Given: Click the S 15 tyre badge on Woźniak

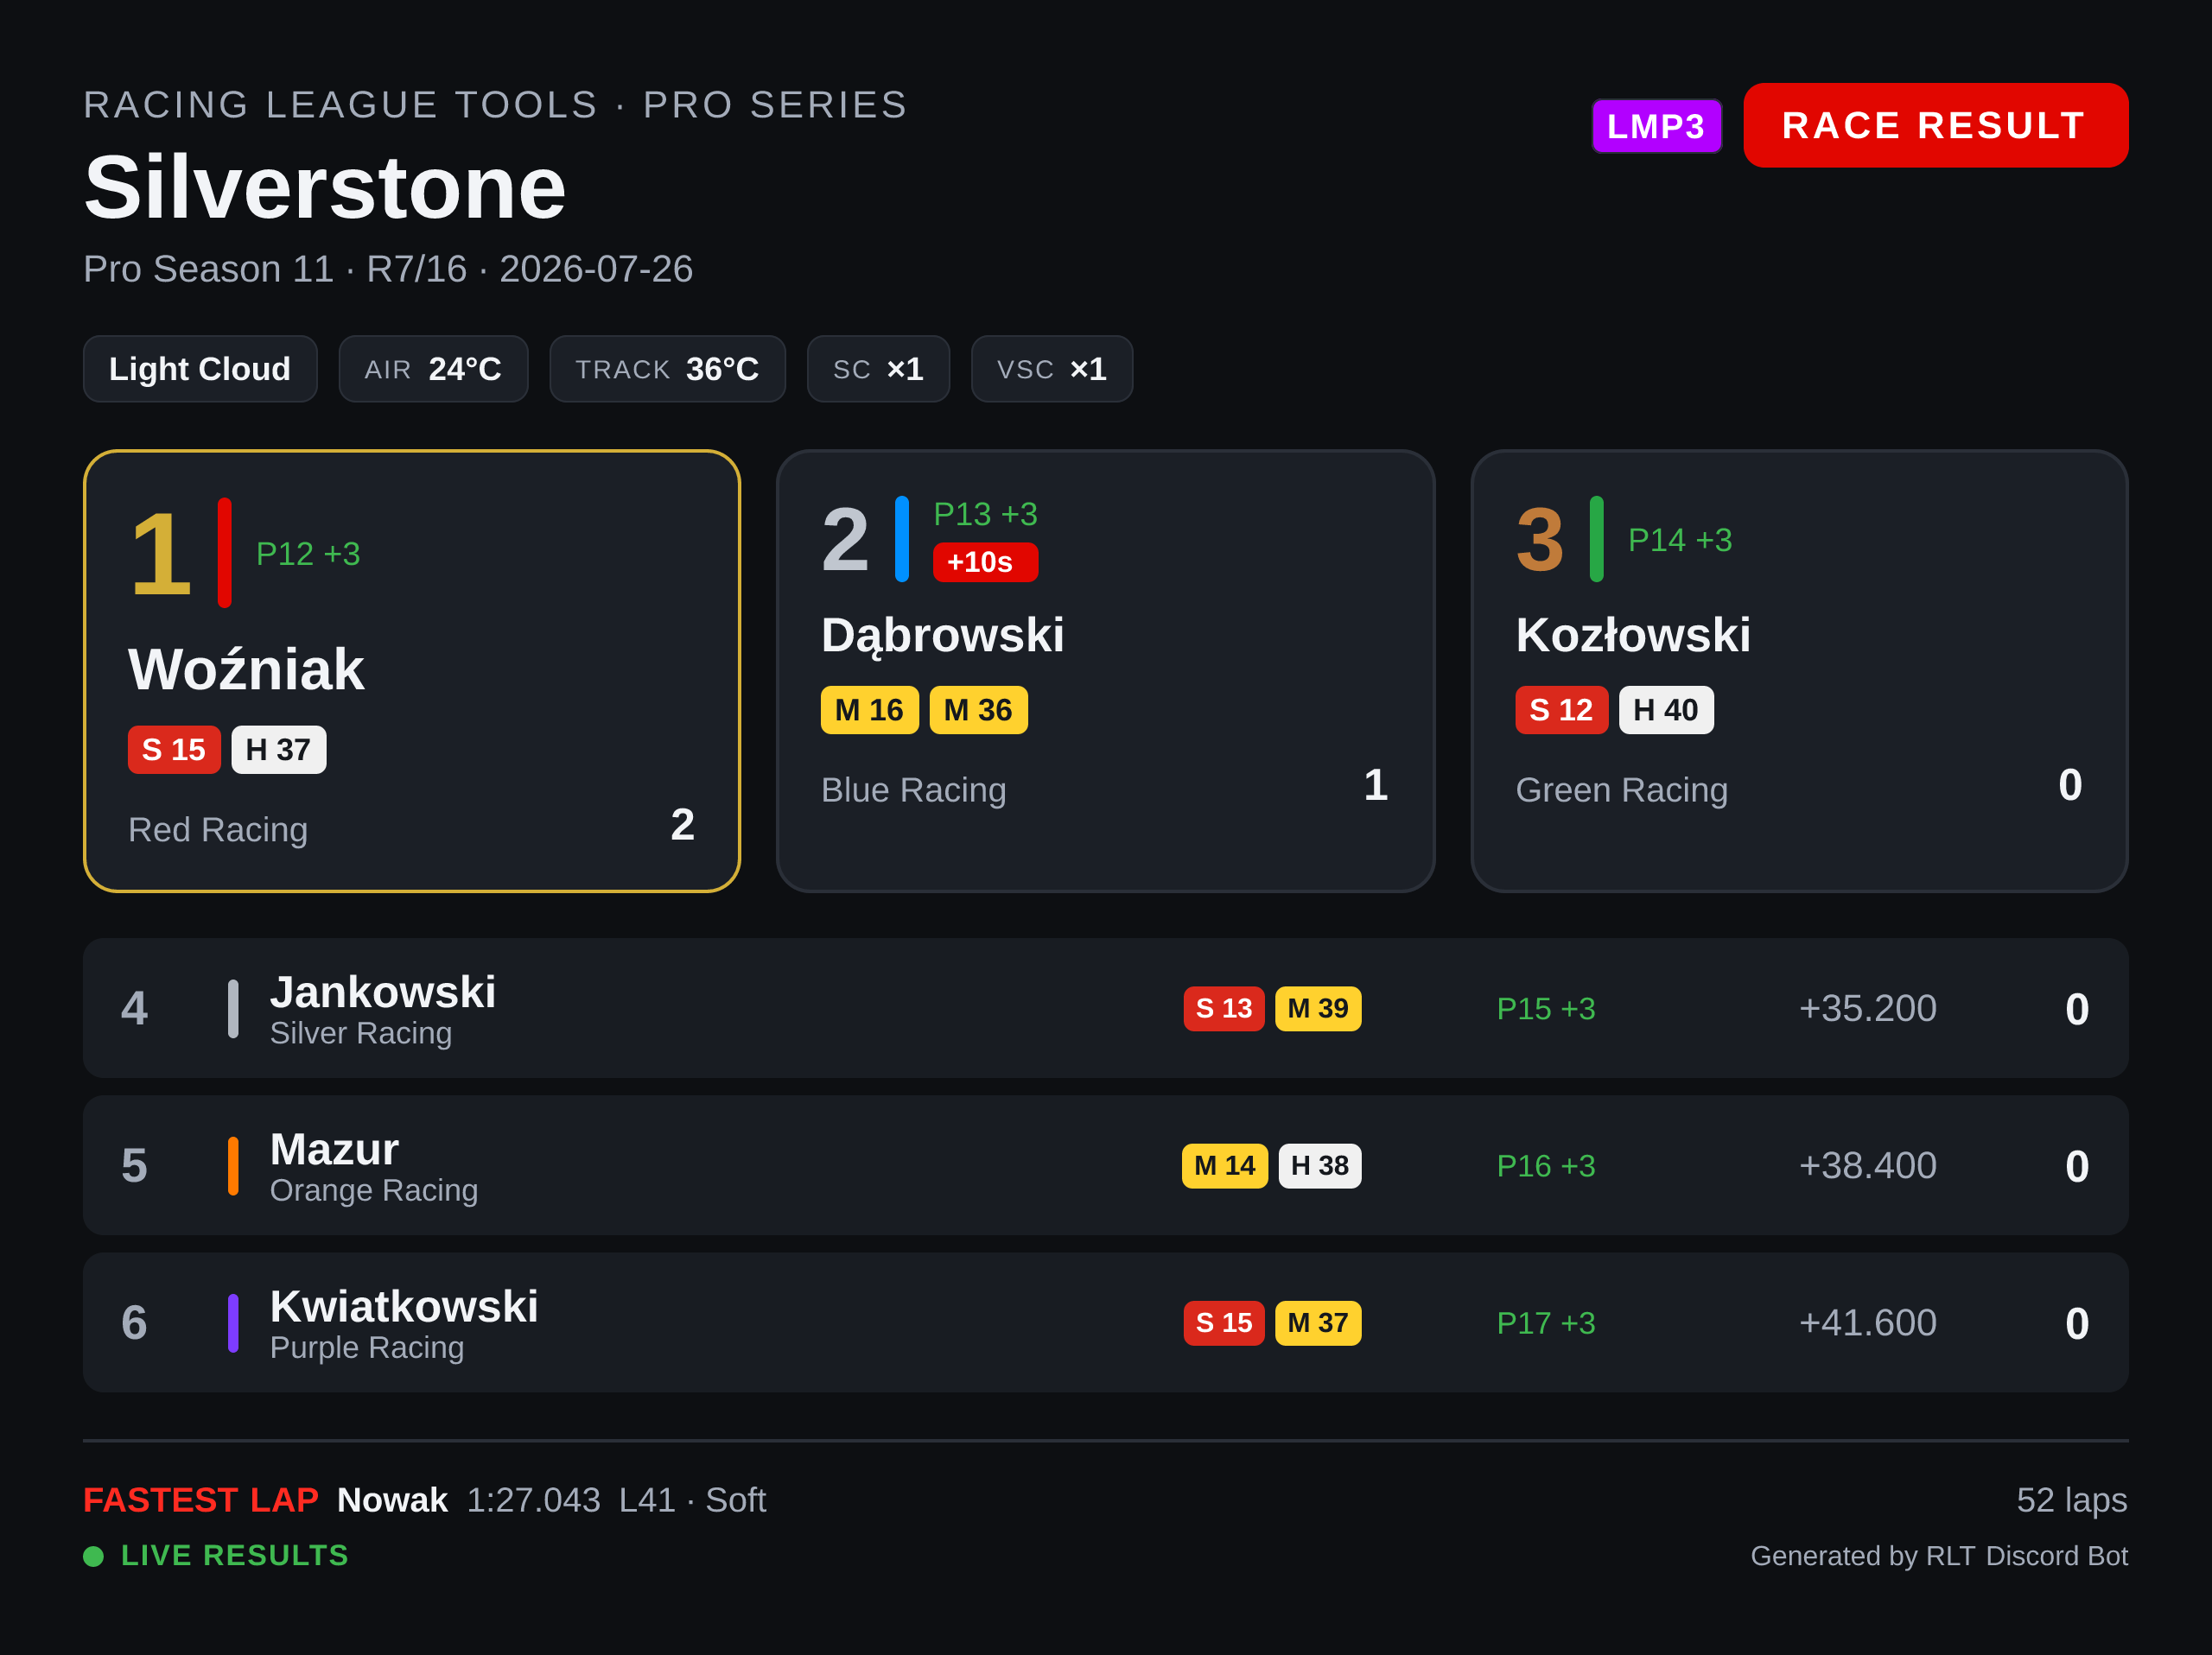Looking at the screenshot, I should click(x=174, y=750).
